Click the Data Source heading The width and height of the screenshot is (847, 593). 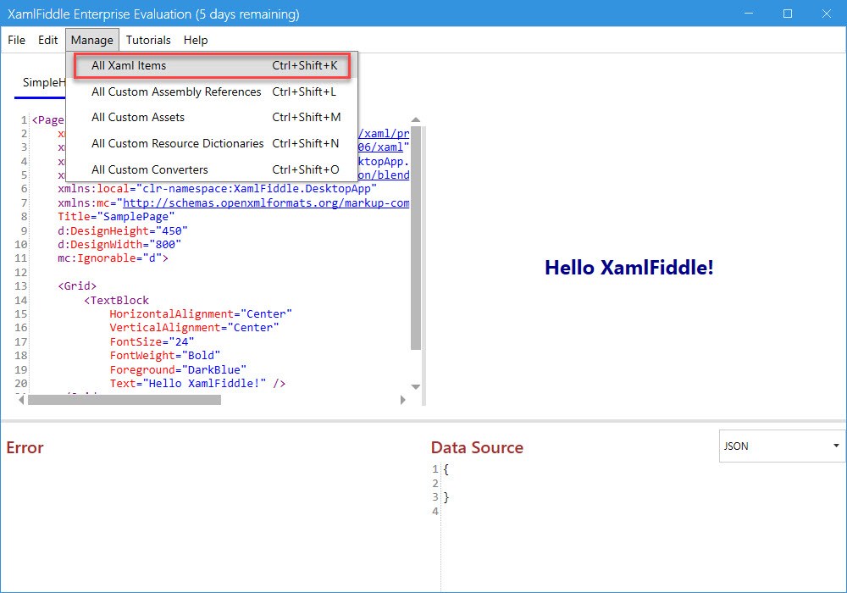coord(477,448)
